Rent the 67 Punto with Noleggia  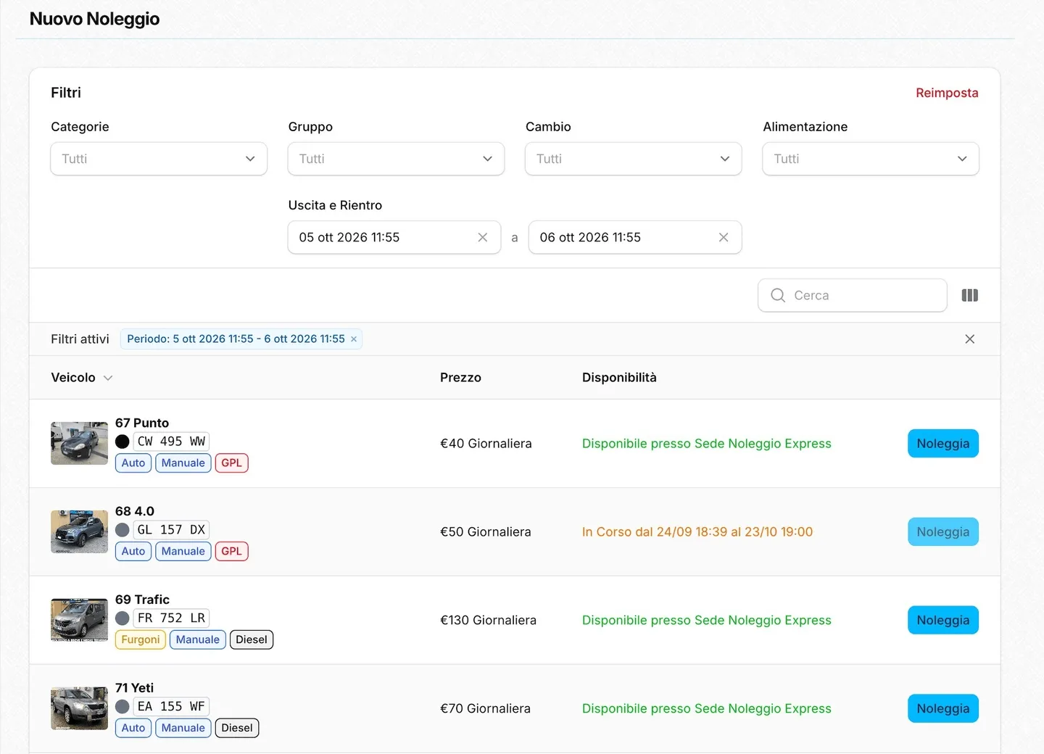pyautogui.click(x=943, y=444)
